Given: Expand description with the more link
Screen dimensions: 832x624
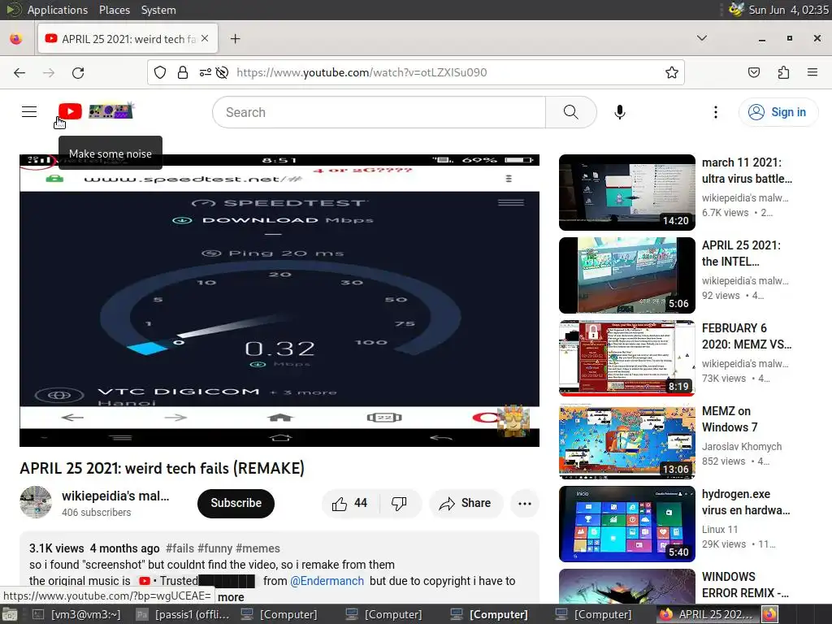Looking at the screenshot, I should pos(231,597).
